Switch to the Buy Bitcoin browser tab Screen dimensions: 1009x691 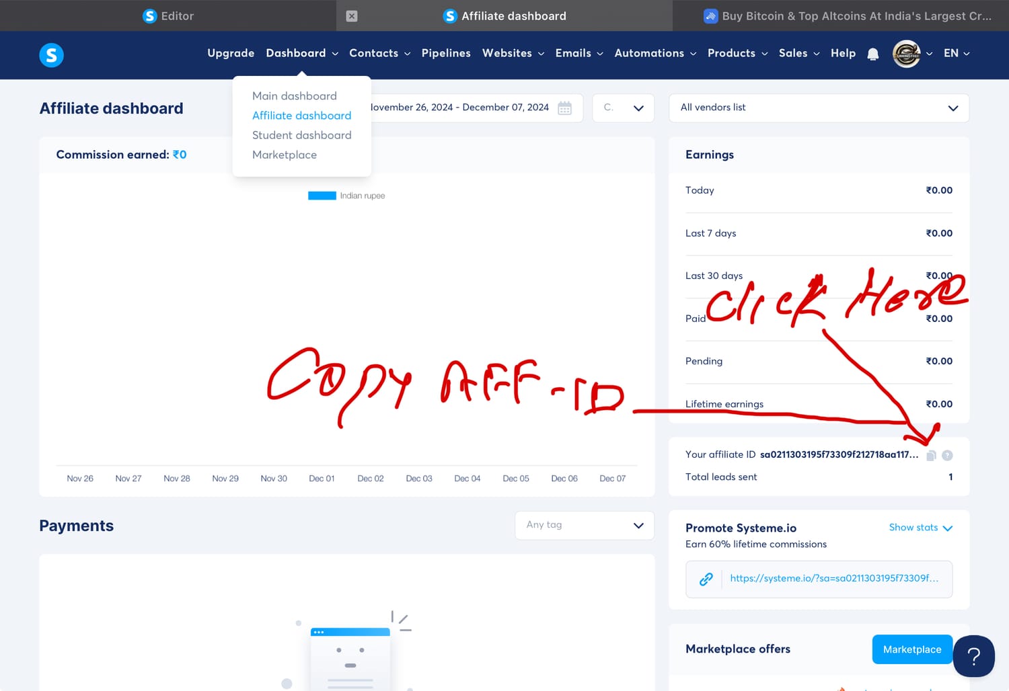[x=841, y=15]
